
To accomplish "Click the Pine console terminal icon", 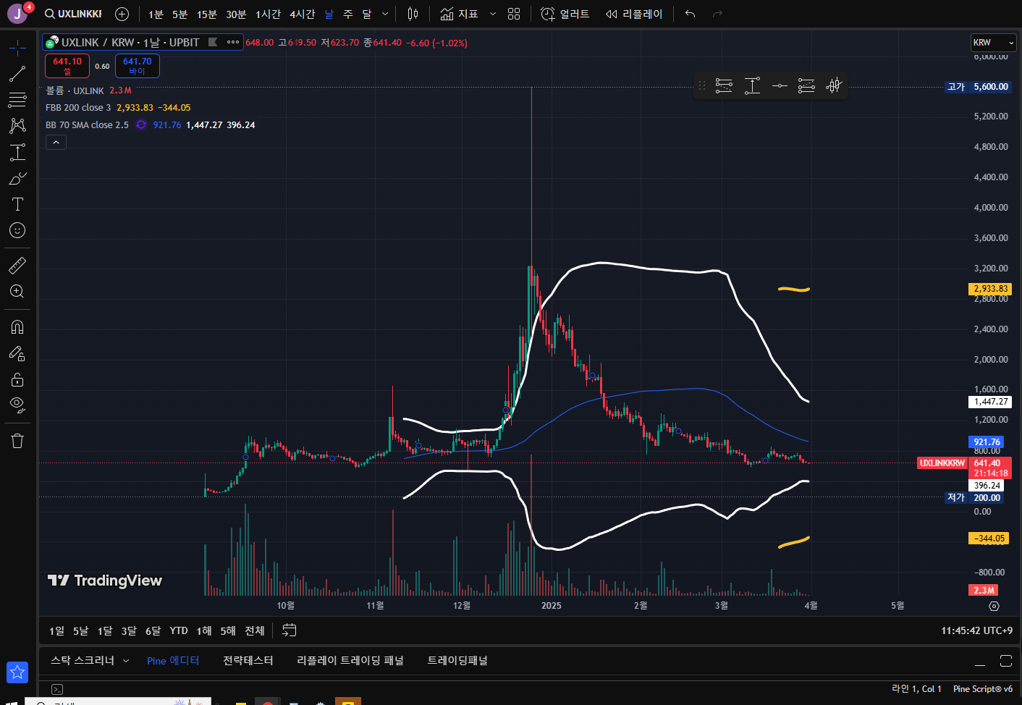I will tap(57, 689).
